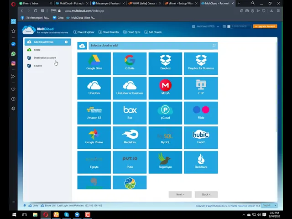The height and width of the screenshot is (219, 292).
Task: Open the Crisp bookmark
Action: 58,18
